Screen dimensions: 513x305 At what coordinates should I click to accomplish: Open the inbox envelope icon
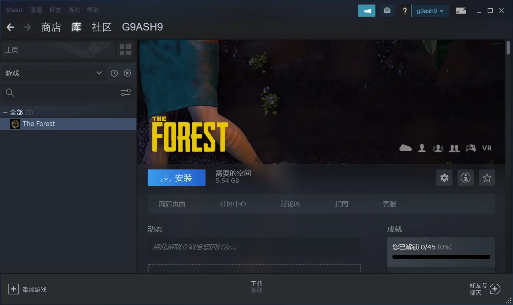point(387,11)
